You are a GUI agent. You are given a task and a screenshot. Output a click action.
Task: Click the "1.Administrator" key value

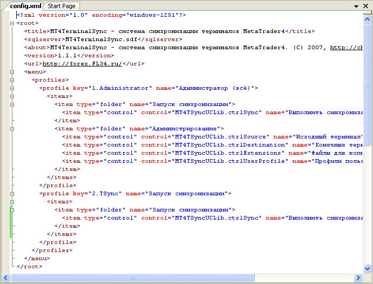point(120,88)
